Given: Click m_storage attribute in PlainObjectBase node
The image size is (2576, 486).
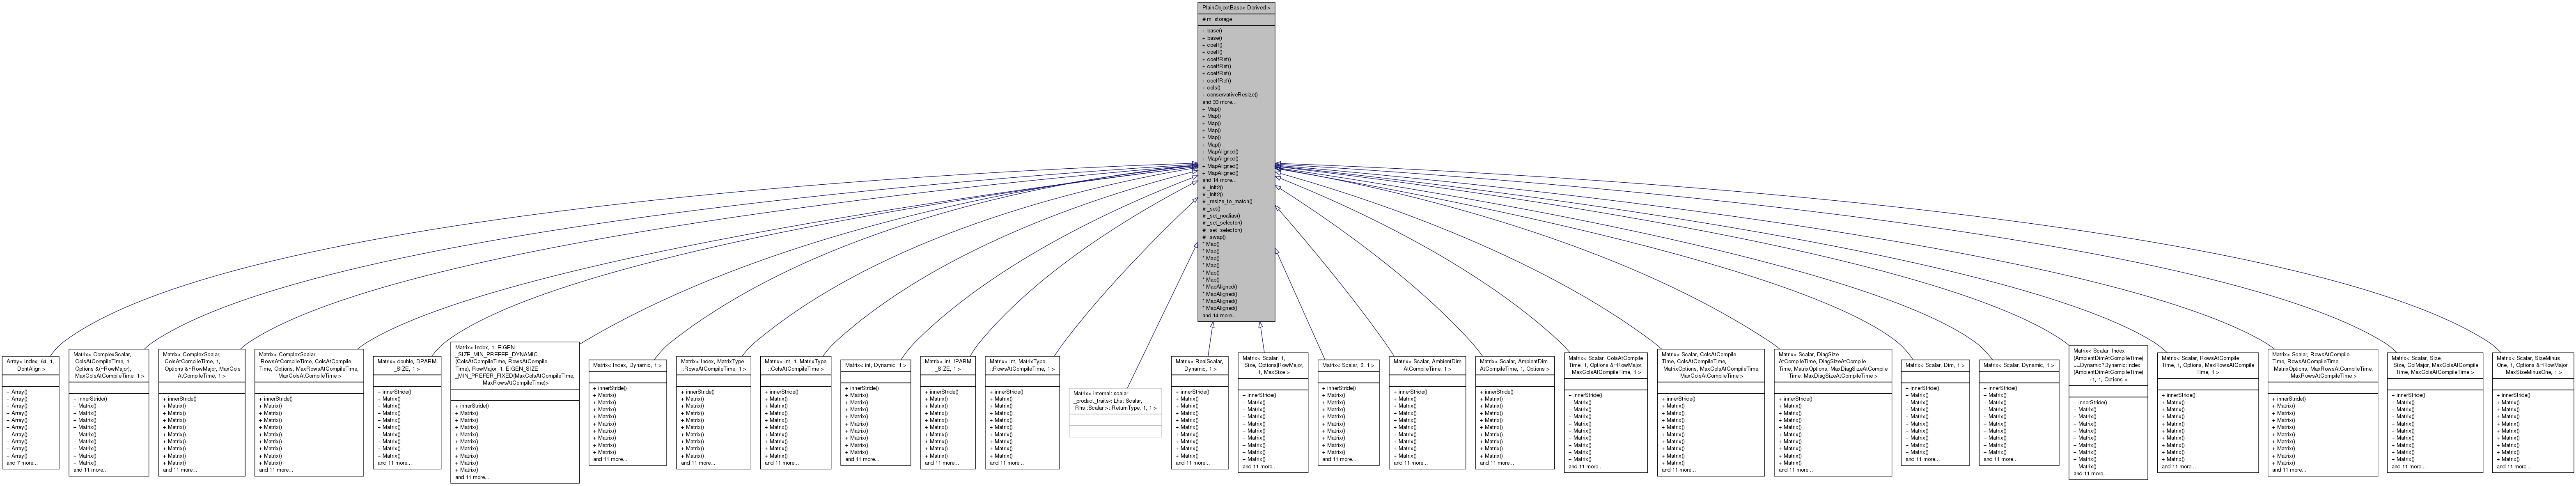Looking at the screenshot, I should (x=1218, y=19).
